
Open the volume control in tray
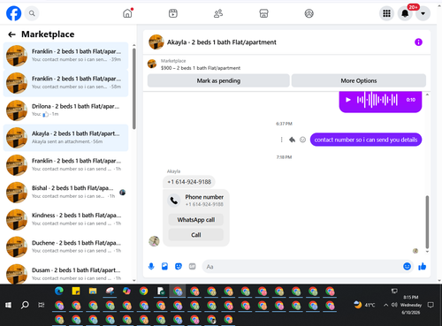tap(394, 305)
